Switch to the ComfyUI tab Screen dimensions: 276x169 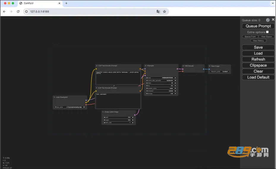point(40,3)
